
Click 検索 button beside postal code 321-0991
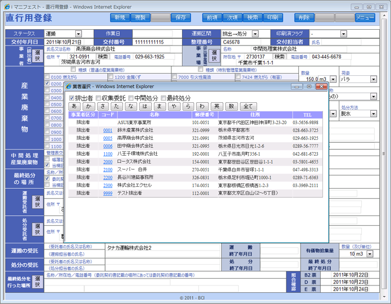pos(103,57)
